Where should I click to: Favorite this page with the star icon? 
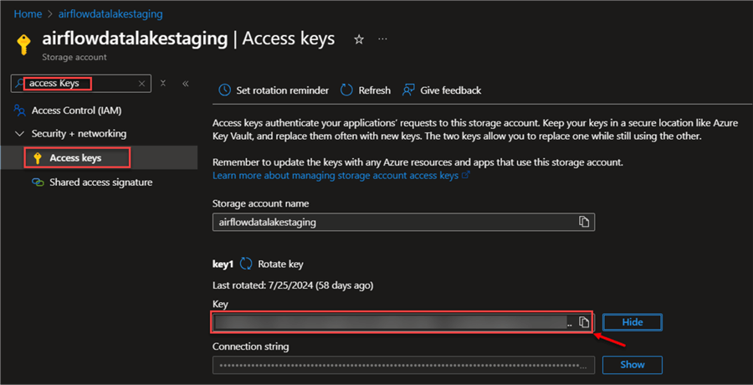[x=359, y=39]
